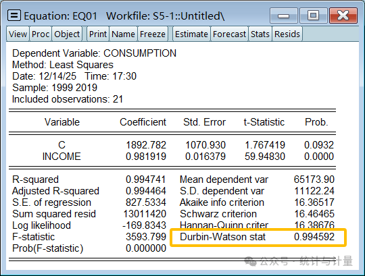Select the Sample: 1999 2019 line
The height and width of the screenshot is (276, 365).
(x=55, y=88)
